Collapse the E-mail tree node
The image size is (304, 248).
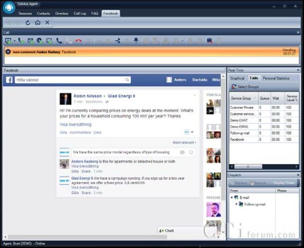(x=232, y=197)
